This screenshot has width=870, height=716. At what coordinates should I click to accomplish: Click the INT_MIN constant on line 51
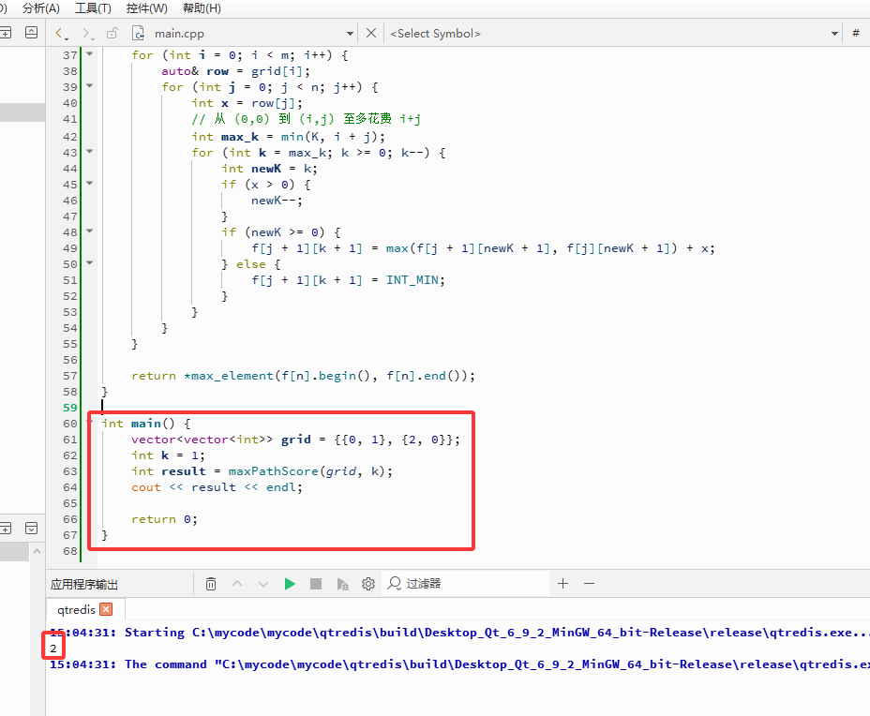[412, 280]
